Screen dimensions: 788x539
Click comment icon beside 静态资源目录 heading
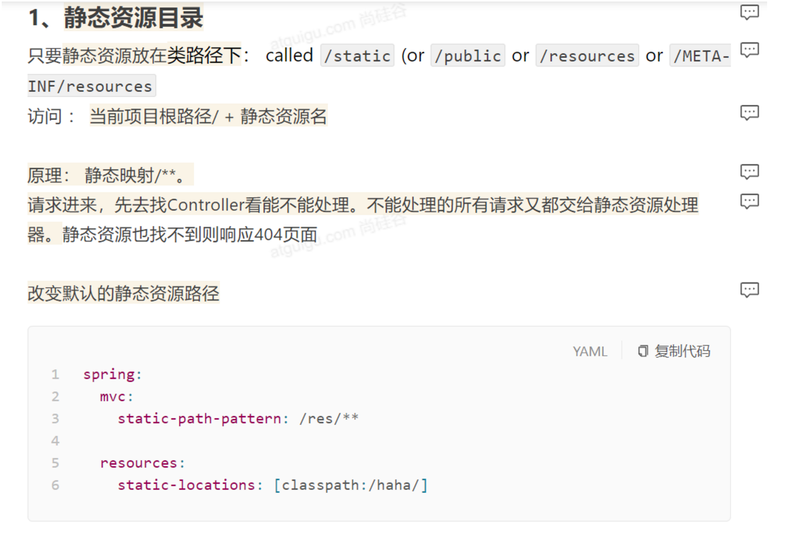[749, 12]
